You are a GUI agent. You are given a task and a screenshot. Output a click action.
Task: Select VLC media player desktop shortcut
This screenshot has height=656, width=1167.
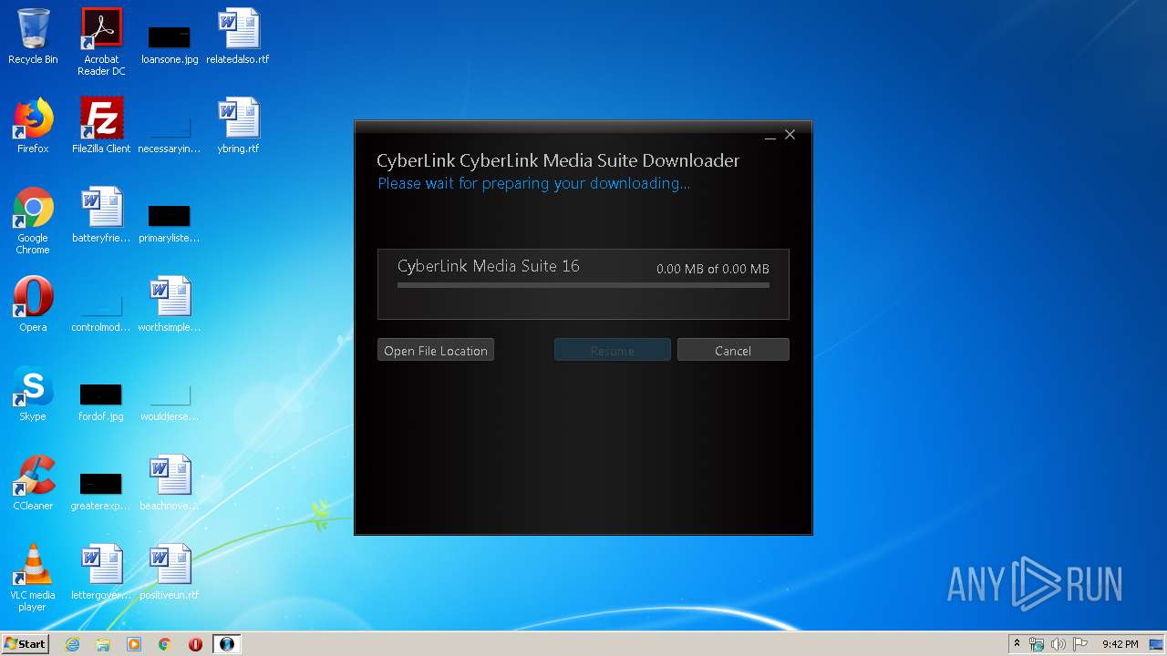pos(33,578)
